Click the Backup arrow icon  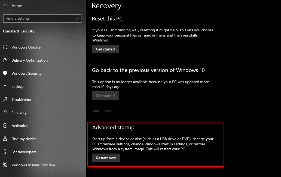tap(5, 86)
